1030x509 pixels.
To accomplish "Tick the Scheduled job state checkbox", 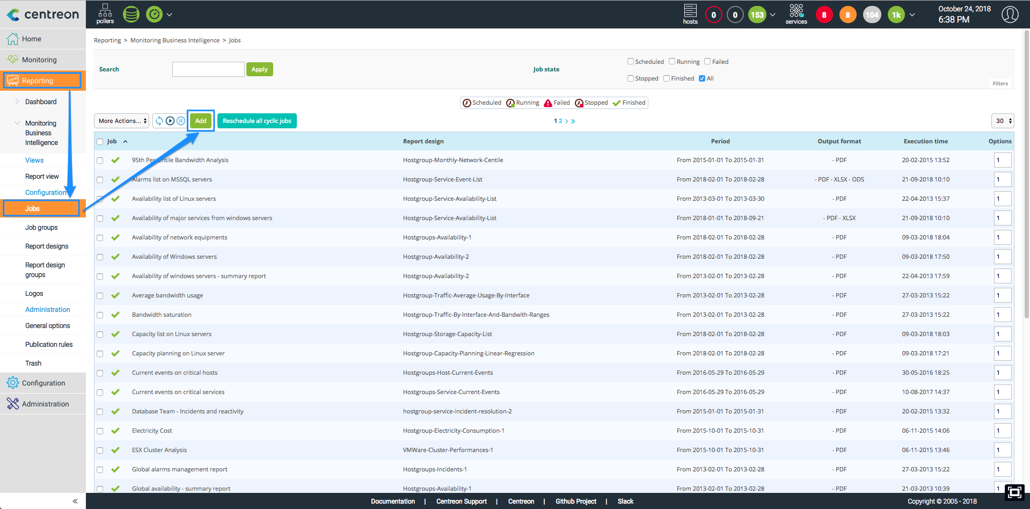I will (631, 61).
